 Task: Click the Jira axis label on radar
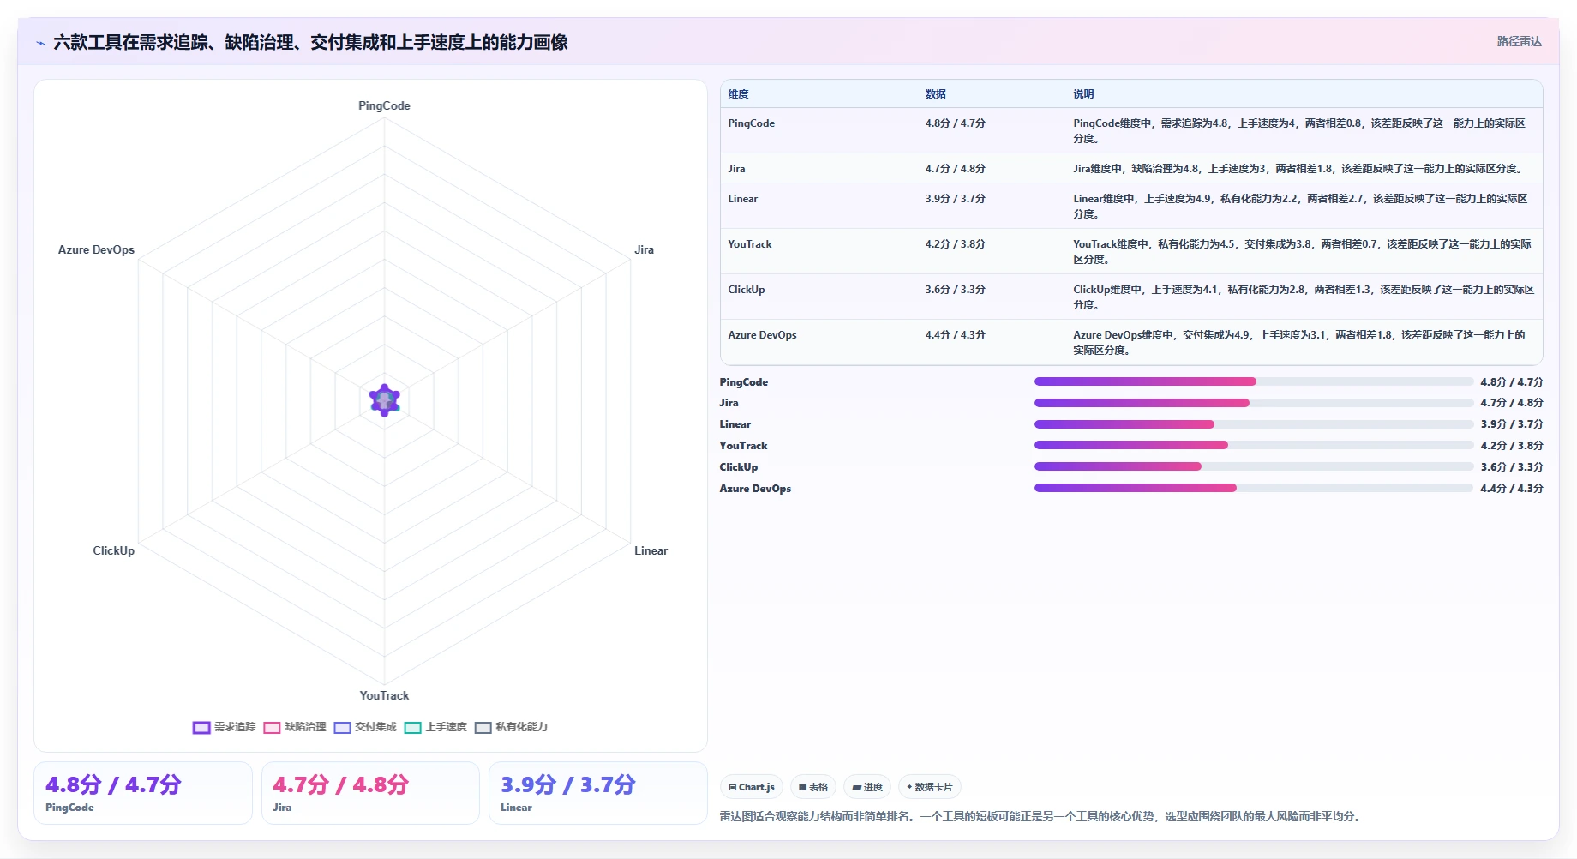tap(644, 249)
